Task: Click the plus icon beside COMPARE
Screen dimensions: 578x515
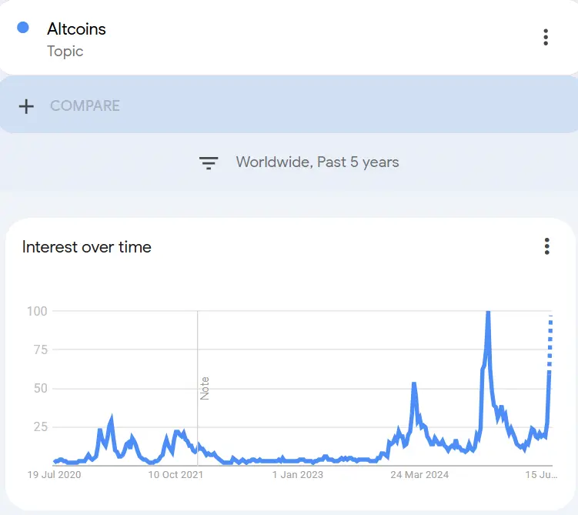Action: (x=26, y=106)
